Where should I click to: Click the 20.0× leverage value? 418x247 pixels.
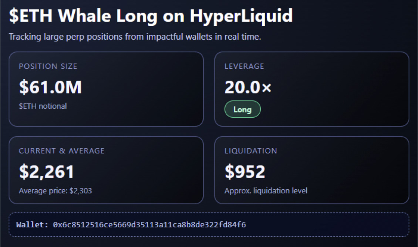(x=248, y=87)
